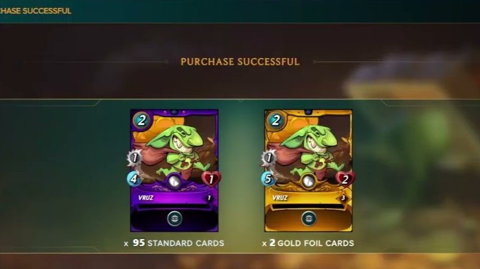Viewport: 480px width, 269px height.
Task: Click the speed 4 icon on standard Vruz card
Action: coord(134,179)
